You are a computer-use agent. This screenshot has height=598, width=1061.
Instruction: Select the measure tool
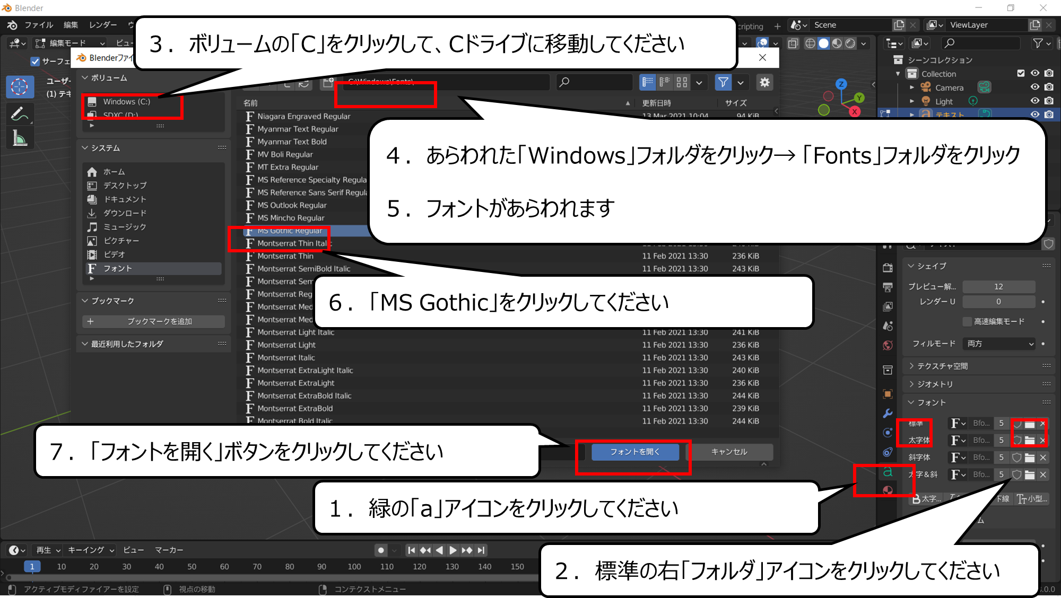(x=20, y=139)
